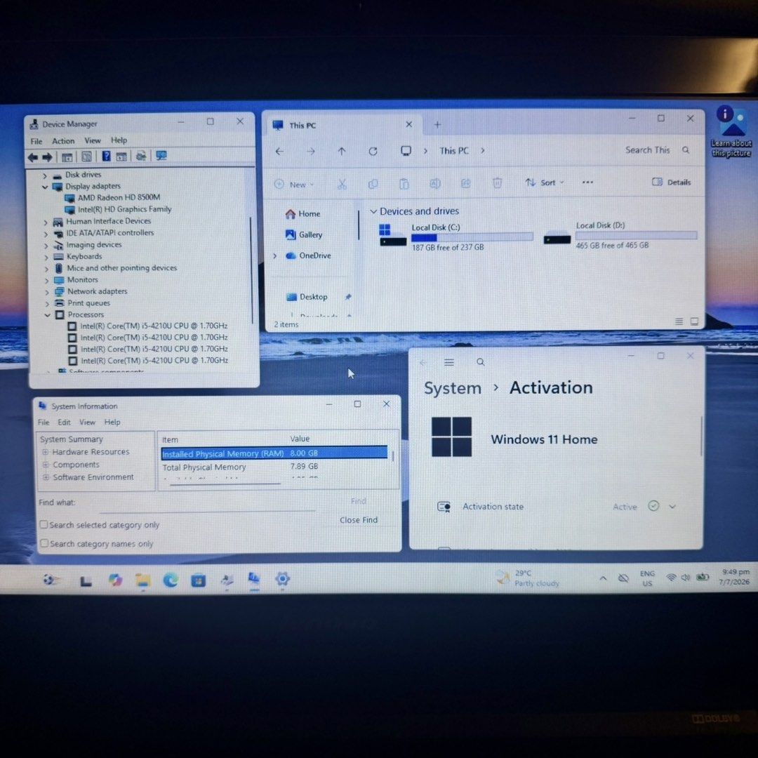The image size is (758, 758).
Task: Collapse Display adapters node in Device Manager
Action: (45, 187)
